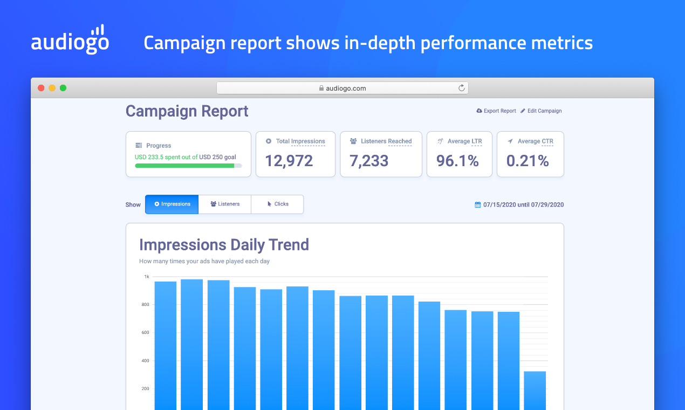The height and width of the screenshot is (410, 685).
Task: Click the Campaign Report heading
Action: click(x=187, y=111)
